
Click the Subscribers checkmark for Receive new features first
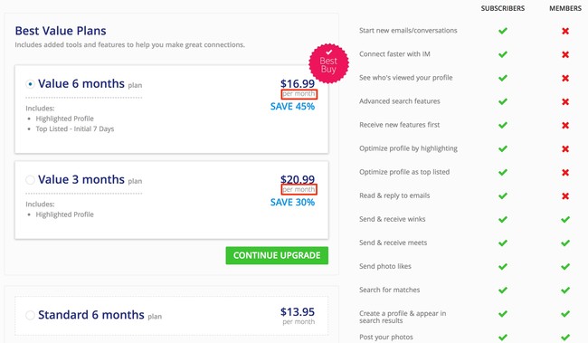point(503,125)
